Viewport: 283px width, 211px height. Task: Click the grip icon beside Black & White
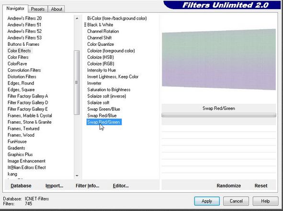coord(85,25)
